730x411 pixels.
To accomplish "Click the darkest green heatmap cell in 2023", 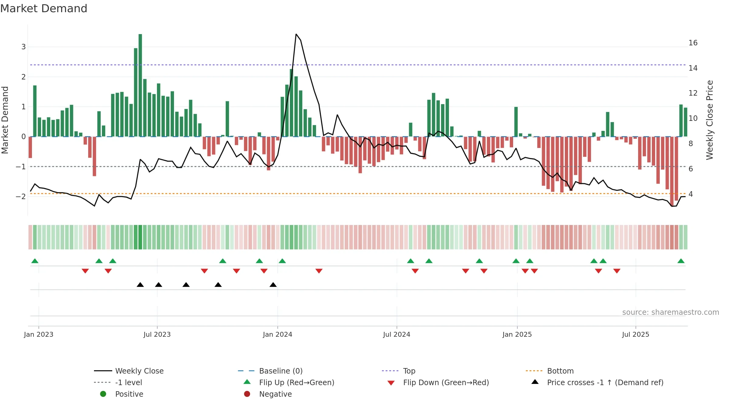I will (140, 237).
